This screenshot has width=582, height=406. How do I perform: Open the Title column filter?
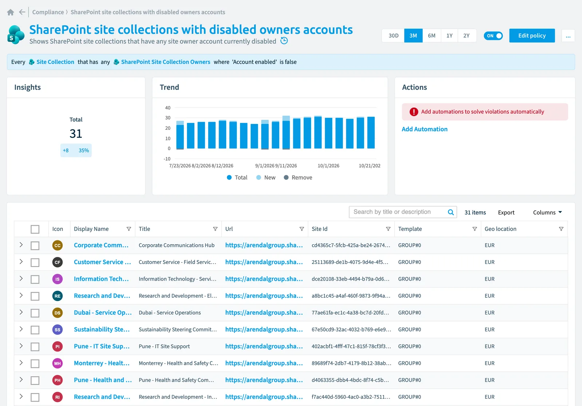[x=215, y=229]
